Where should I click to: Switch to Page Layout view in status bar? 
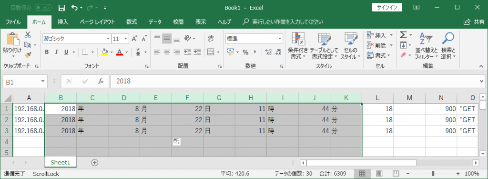pyautogui.click(x=379, y=173)
